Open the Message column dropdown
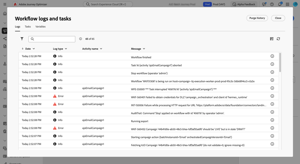The image size is (300, 164). pos(144,49)
